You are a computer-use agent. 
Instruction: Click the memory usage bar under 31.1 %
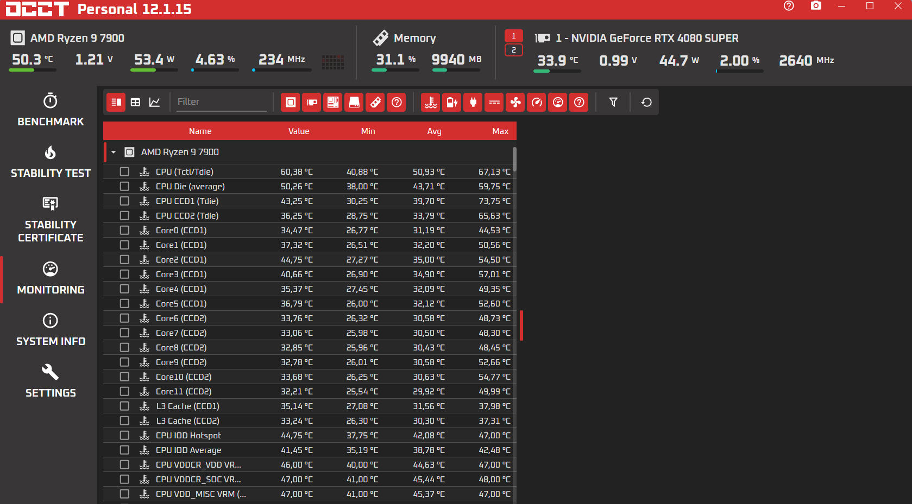point(395,70)
